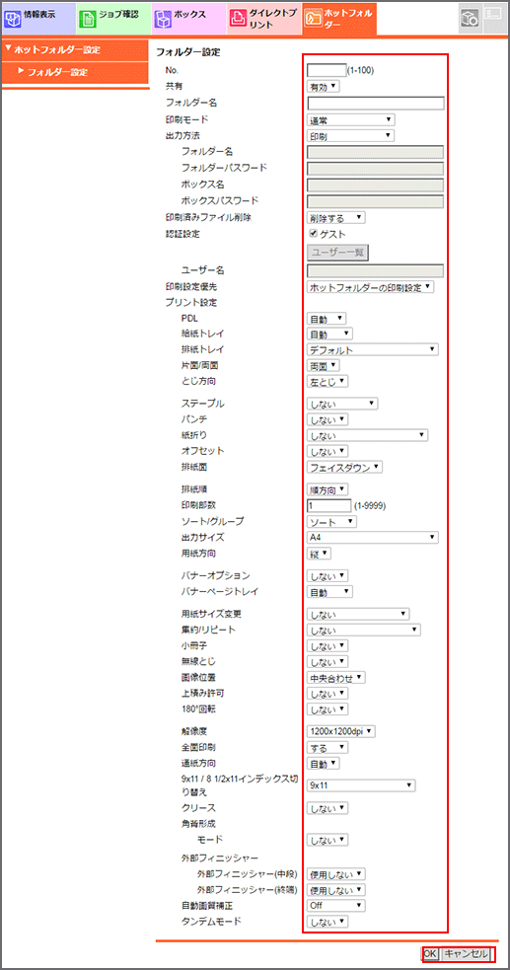Open the 共有 dropdown

coord(324,87)
